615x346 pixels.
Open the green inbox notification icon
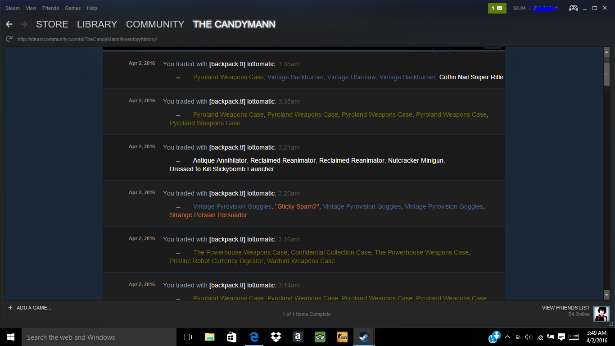497,8
